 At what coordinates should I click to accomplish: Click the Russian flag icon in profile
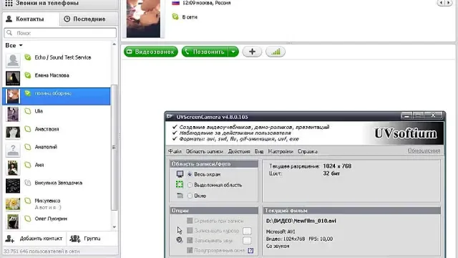175,3
